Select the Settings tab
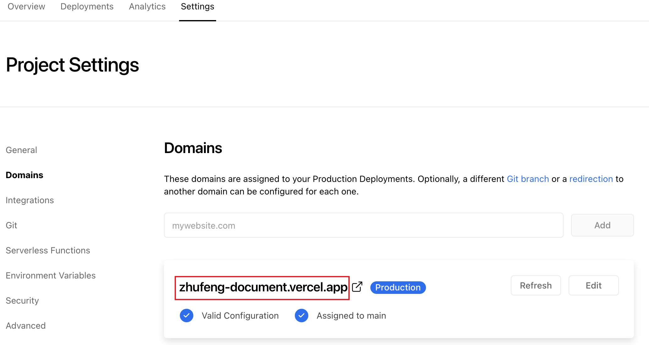Image resolution: width=649 pixels, height=345 pixels. pos(197,7)
